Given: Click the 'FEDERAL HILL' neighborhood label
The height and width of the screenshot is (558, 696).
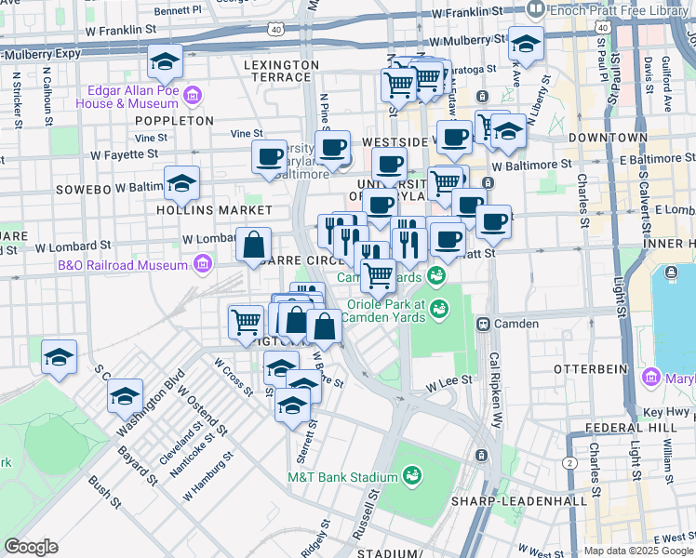Looking at the screenshot, I should [631, 428].
